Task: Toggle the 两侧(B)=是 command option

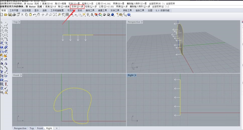Action: pyautogui.click(x=122, y=7)
